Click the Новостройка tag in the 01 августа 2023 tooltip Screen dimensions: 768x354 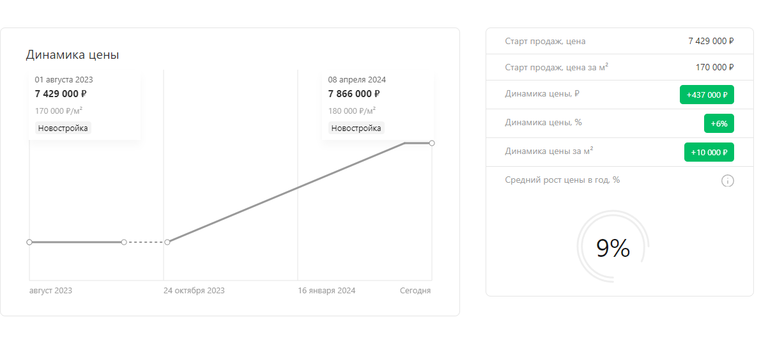click(x=63, y=128)
